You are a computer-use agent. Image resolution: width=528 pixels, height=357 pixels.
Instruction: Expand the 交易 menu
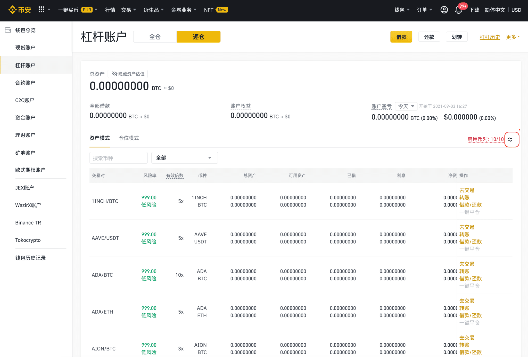click(x=128, y=10)
